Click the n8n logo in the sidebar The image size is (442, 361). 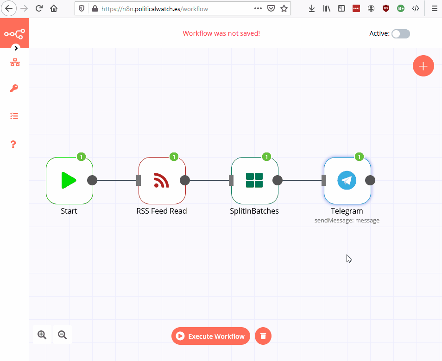(14, 34)
